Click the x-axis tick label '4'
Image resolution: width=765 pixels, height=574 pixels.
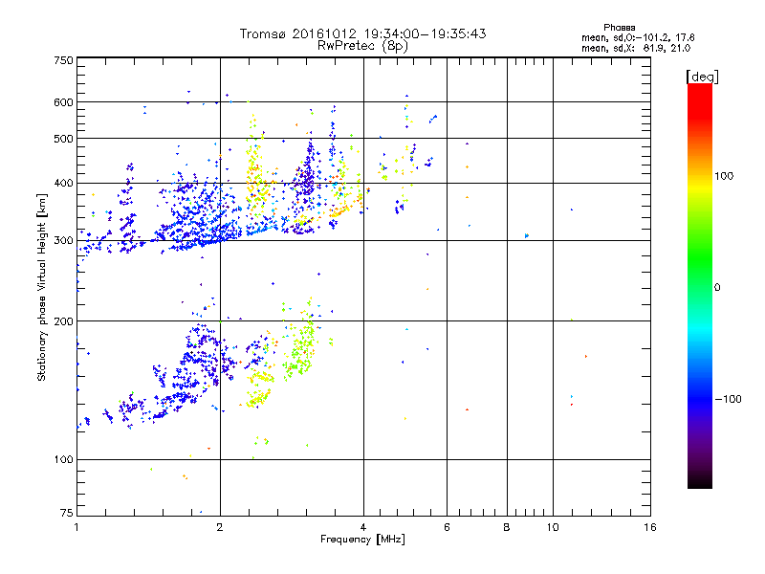click(363, 527)
